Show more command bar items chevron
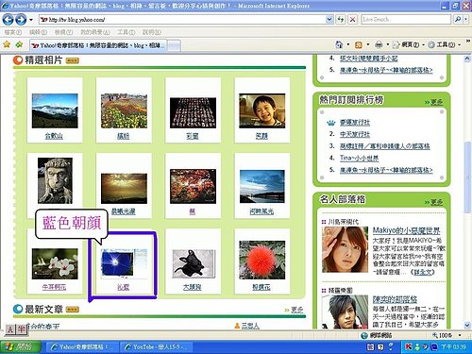The width and height of the screenshot is (472, 354). (x=467, y=42)
